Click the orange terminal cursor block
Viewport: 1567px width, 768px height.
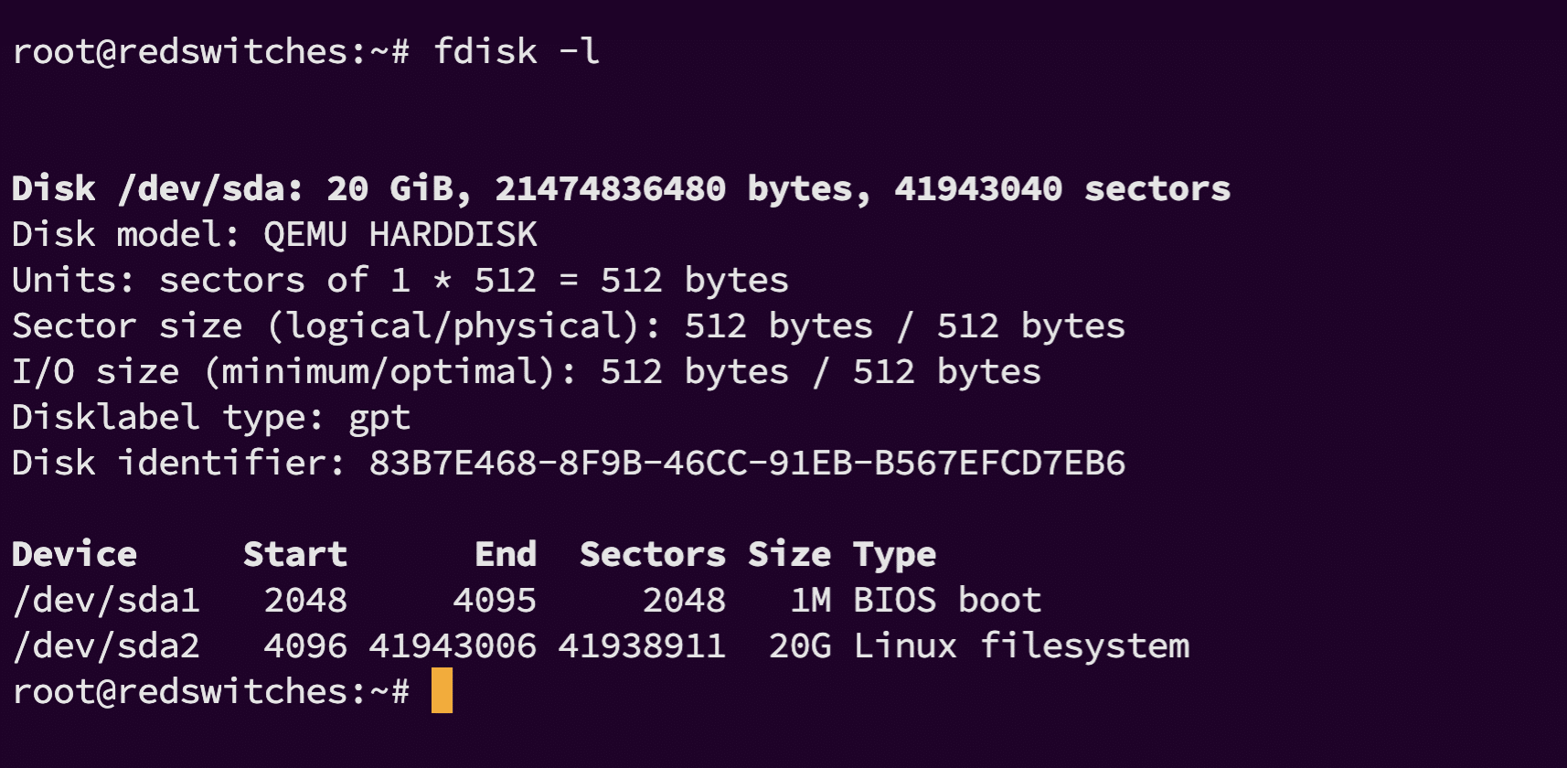point(442,690)
